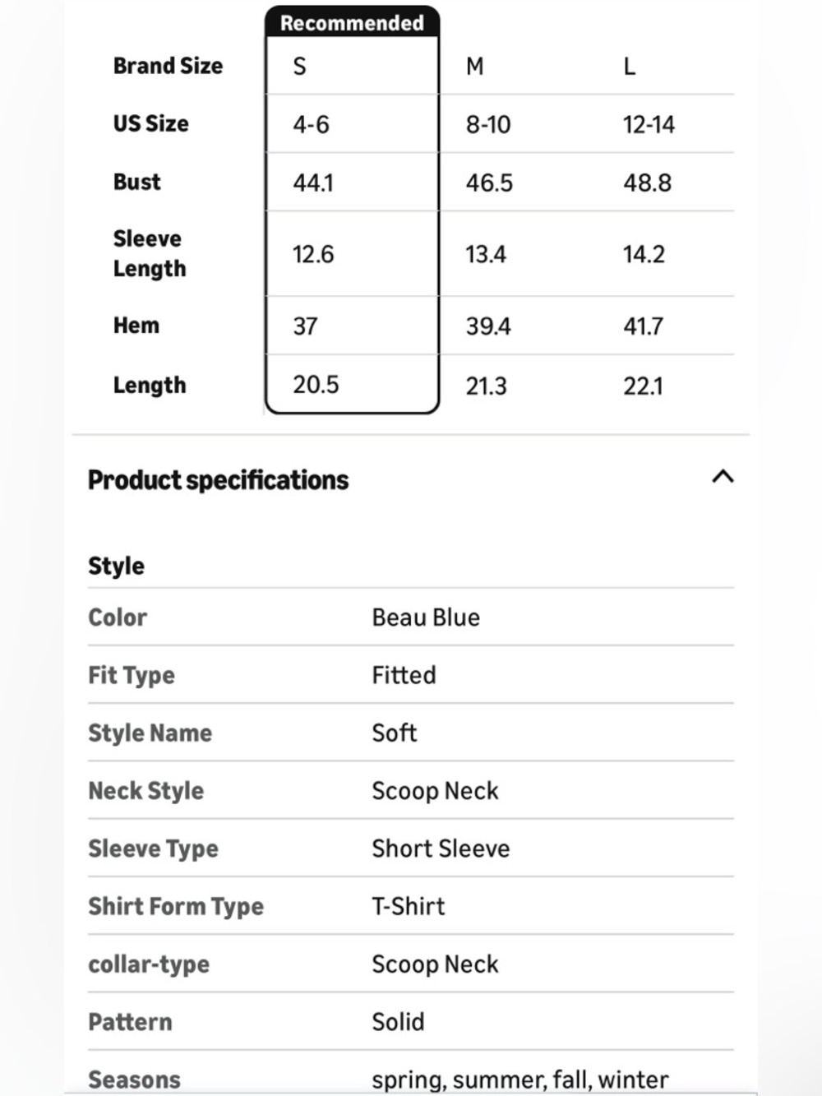Collapse the Product specifications section chevron
The height and width of the screenshot is (1096, 822).
(x=723, y=477)
